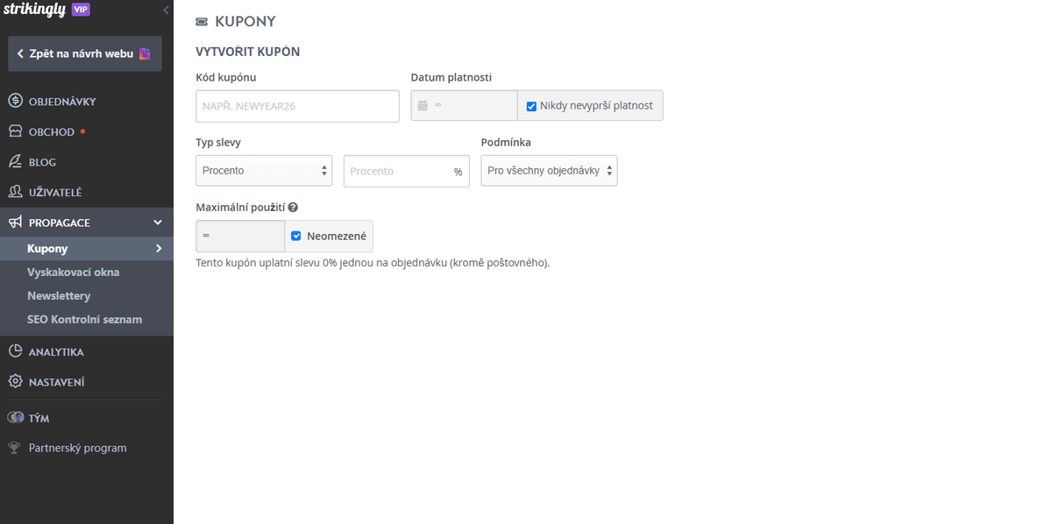Click the Procento value input field
The width and height of the screenshot is (1052, 524).
(x=407, y=171)
